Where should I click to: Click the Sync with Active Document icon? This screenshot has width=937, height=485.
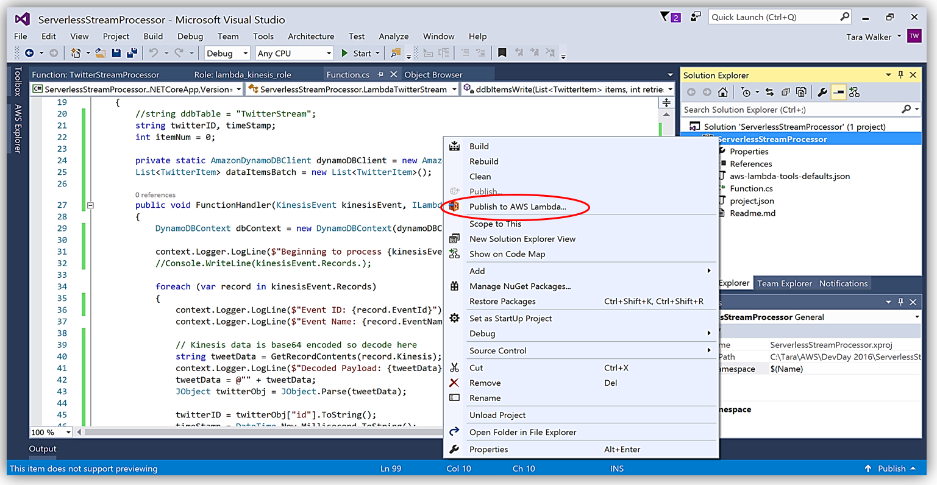pyautogui.click(x=769, y=92)
